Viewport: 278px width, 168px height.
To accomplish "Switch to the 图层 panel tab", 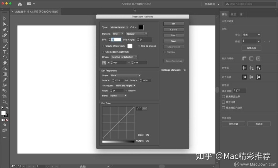I will point(233,14).
